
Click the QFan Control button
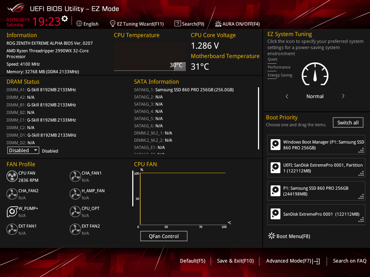(164, 236)
